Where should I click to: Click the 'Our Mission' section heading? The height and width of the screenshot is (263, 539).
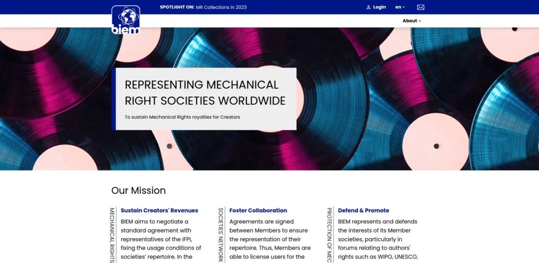point(138,191)
